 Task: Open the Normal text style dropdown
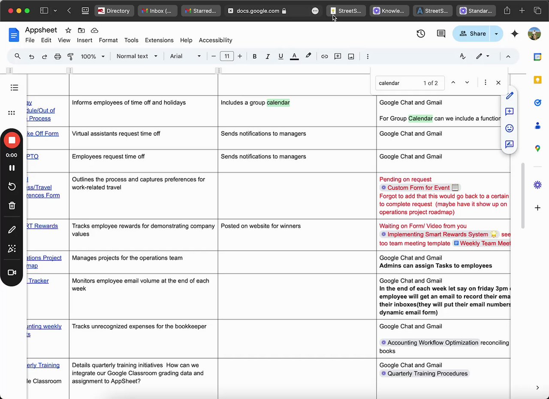(x=137, y=56)
